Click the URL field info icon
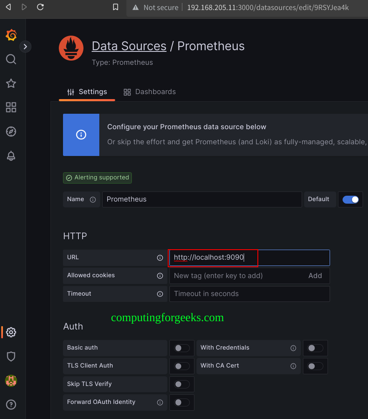 click(160, 258)
